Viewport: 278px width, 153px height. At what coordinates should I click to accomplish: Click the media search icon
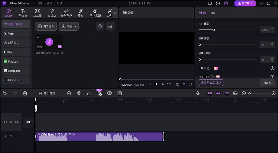coord(100,27)
